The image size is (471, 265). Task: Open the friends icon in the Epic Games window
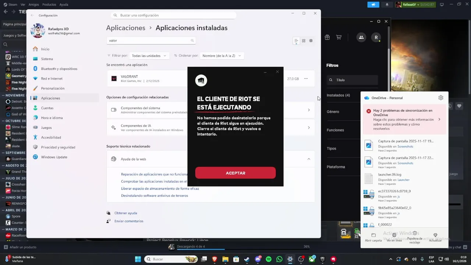coord(361,37)
